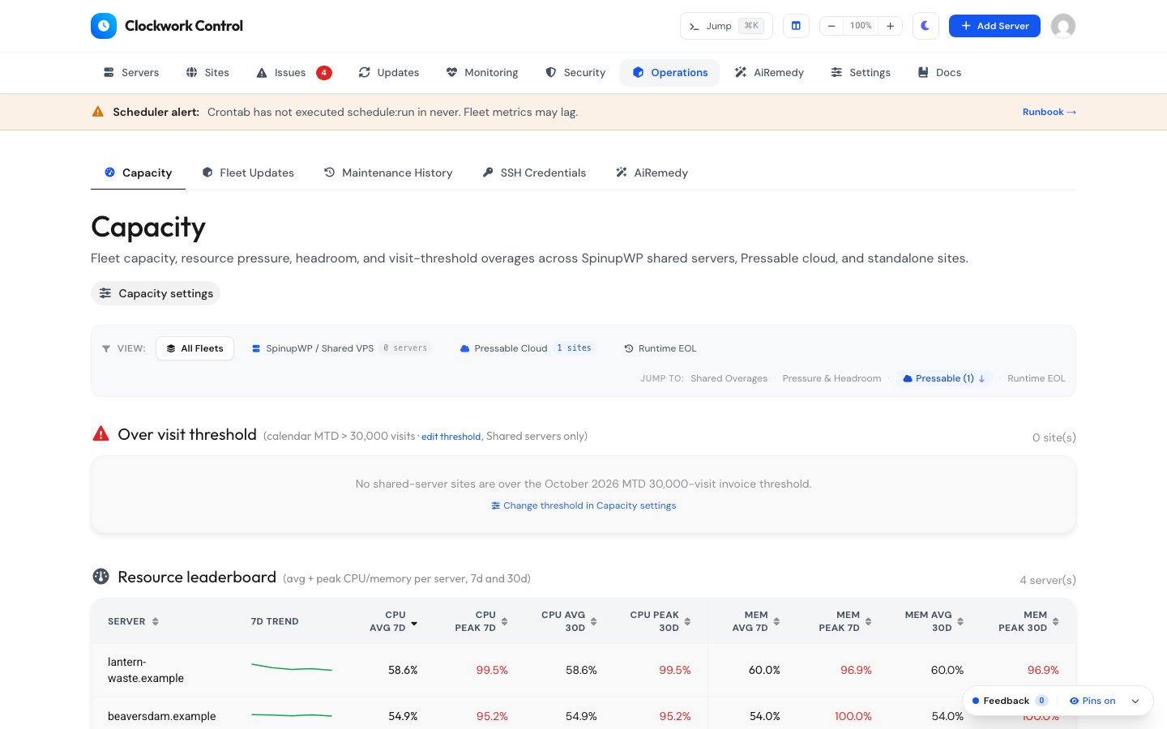1167x729 pixels.
Task: Open Change threshold in Capacity settings
Action: click(x=583, y=505)
